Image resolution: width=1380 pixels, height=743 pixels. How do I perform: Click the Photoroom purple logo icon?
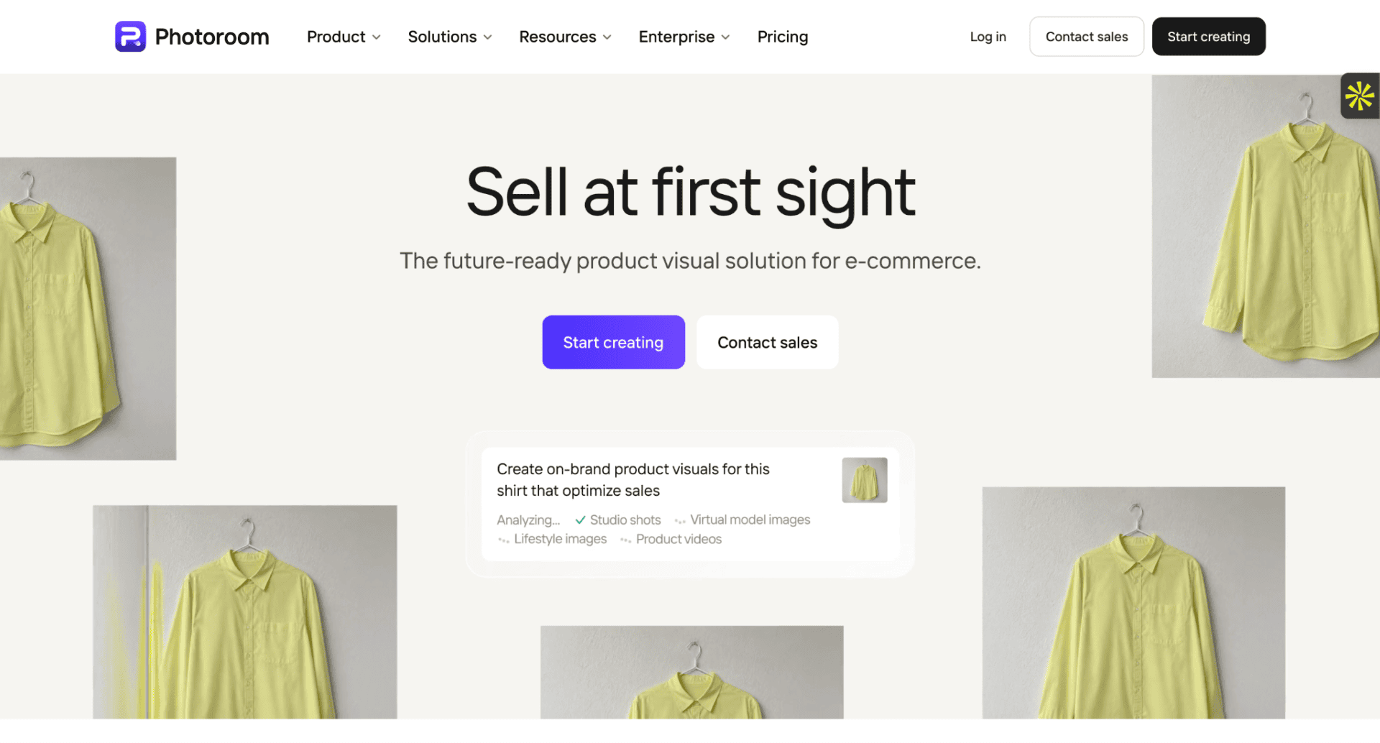[130, 37]
